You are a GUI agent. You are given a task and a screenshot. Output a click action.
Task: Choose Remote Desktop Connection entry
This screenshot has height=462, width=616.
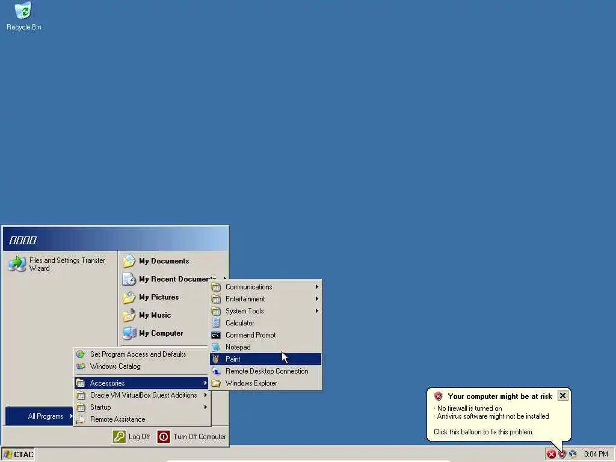coord(266,371)
